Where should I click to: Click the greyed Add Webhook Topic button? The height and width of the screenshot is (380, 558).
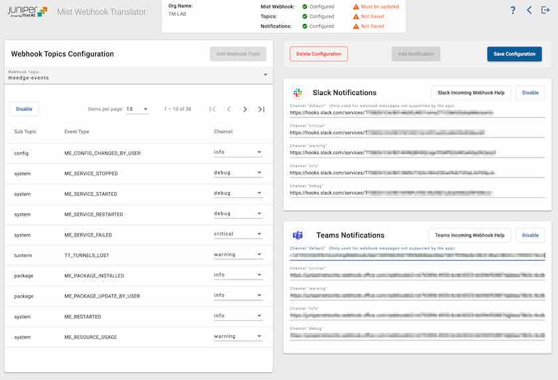[x=238, y=54]
